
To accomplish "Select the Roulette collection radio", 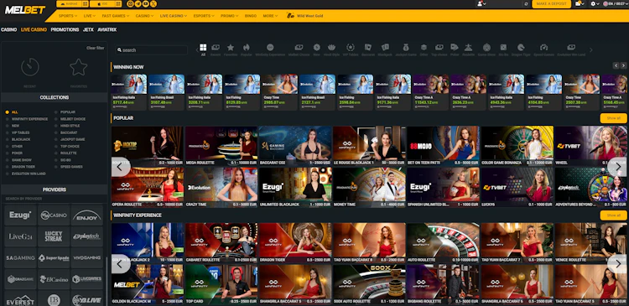I will click(x=56, y=153).
